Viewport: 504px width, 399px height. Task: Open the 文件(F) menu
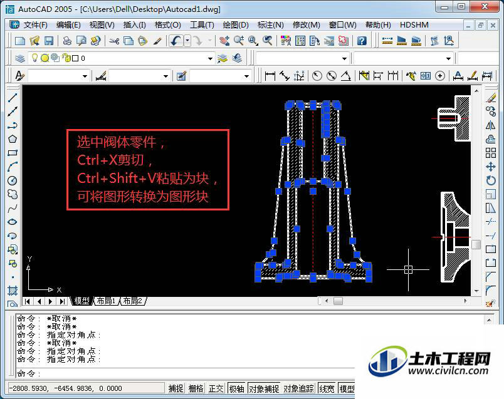tap(35, 24)
